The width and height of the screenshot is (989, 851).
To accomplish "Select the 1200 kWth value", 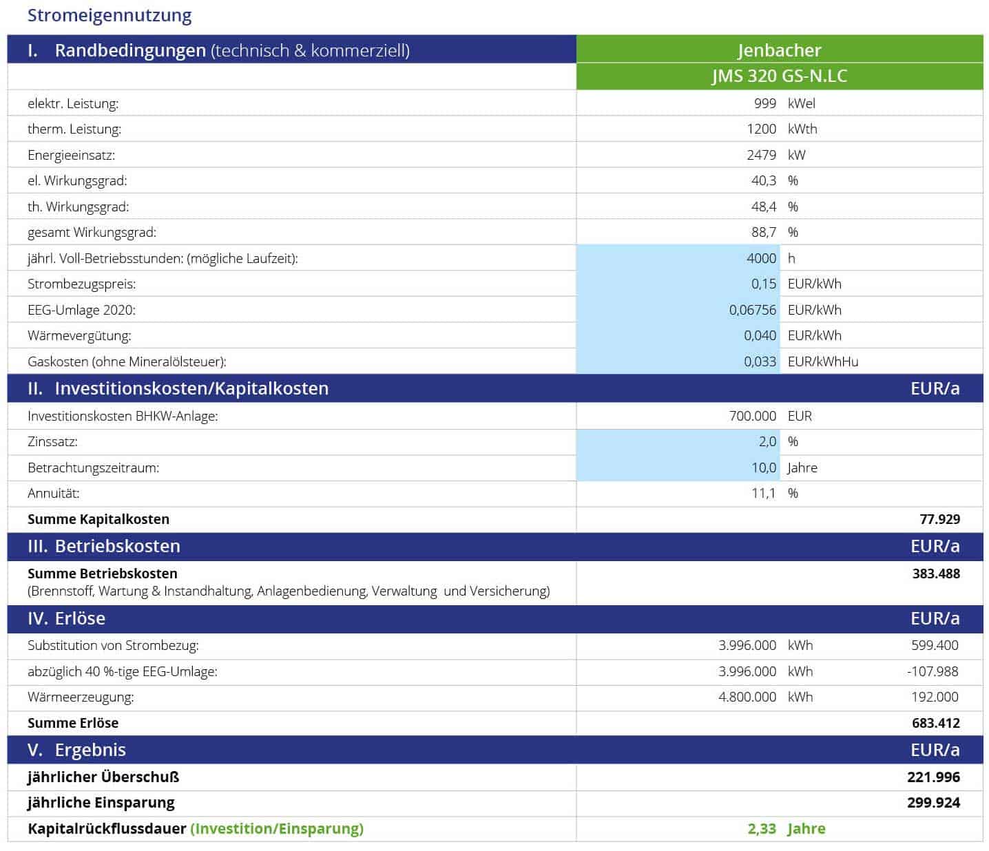I will 782,129.
